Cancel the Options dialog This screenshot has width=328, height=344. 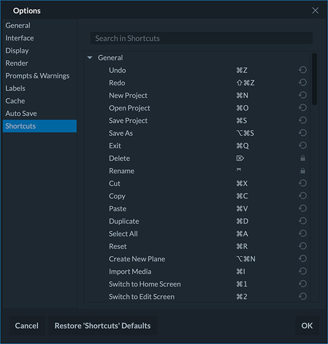(27, 325)
